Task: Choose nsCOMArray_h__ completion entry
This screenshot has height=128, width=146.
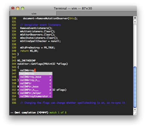Action: pyautogui.click(x=35, y=80)
